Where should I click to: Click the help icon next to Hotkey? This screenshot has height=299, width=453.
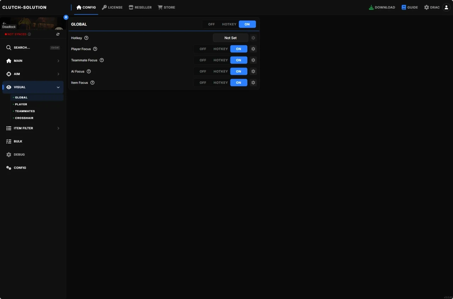coord(86,38)
